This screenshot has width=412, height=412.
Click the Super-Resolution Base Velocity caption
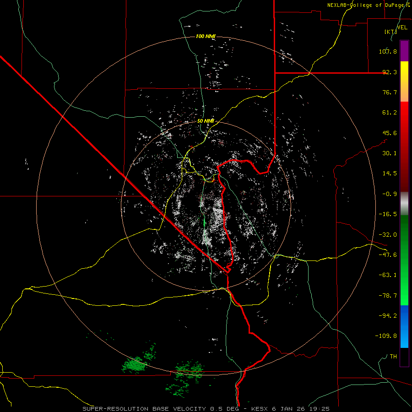tap(206, 409)
